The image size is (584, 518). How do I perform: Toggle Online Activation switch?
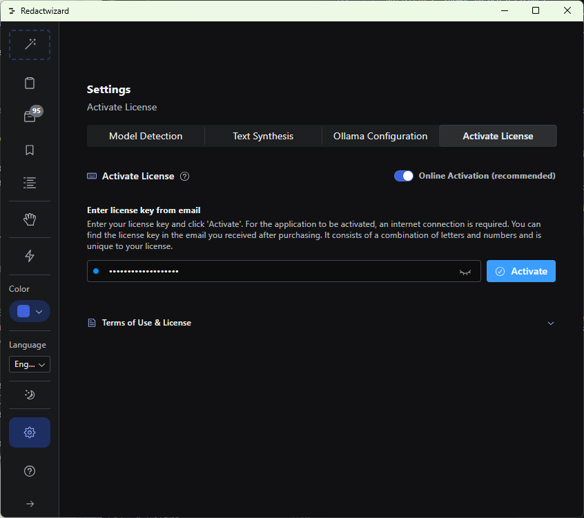[404, 176]
